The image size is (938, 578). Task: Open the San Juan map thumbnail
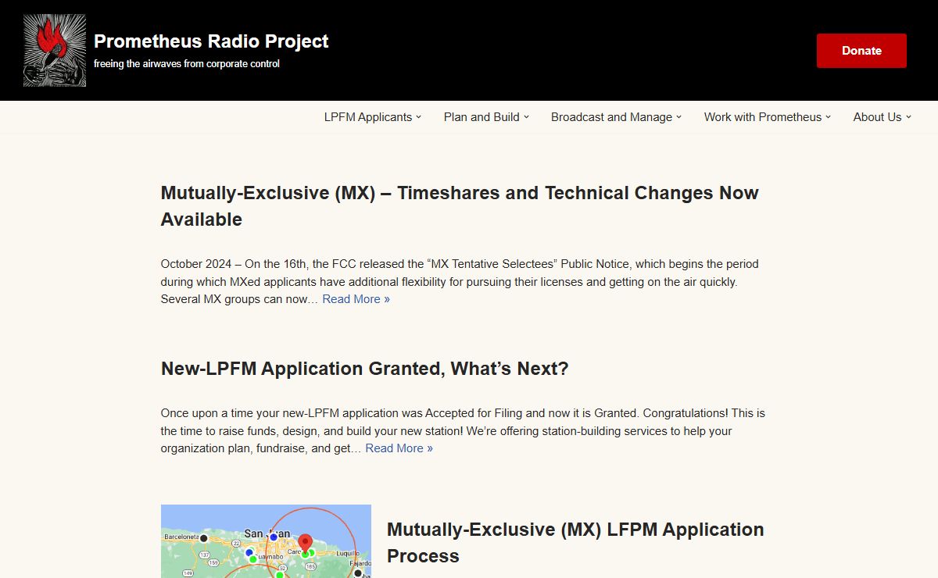point(266,541)
